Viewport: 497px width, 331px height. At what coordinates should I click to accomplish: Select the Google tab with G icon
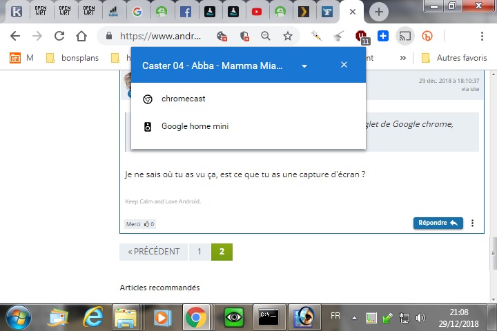pos(137,12)
